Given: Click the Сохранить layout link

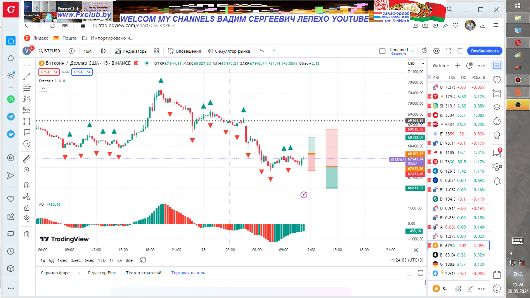Looking at the screenshot, I should (399, 54).
